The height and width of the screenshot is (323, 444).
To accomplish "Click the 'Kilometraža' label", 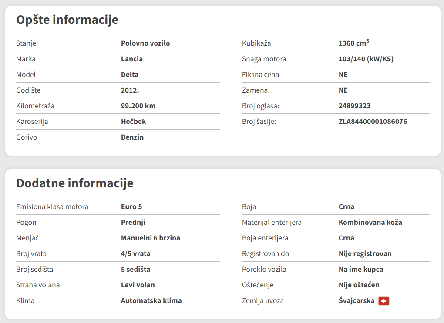I will (35, 106).
